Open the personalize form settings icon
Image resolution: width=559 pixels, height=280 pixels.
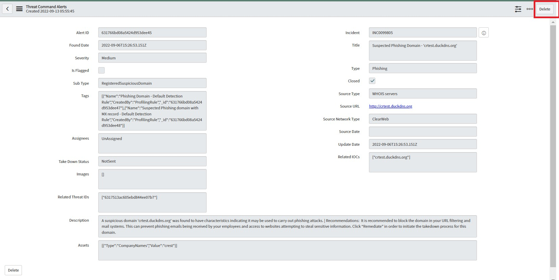coord(518,9)
